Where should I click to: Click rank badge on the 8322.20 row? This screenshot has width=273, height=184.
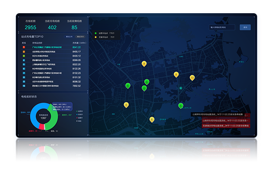pyautogui.click(x=24, y=64)
